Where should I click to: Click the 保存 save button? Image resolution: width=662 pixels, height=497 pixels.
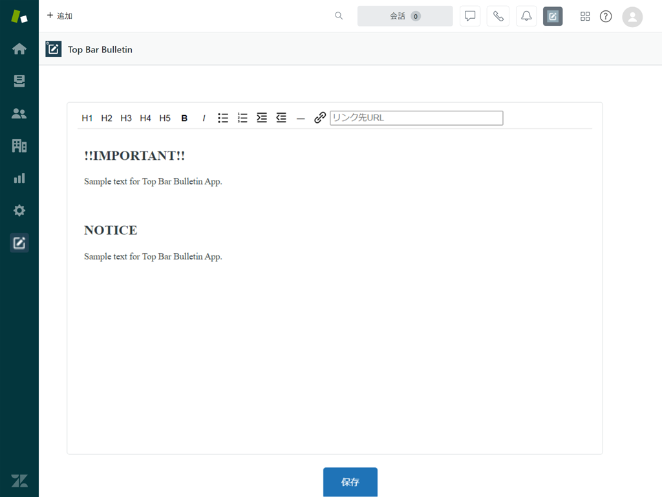(x=350, y=482)
